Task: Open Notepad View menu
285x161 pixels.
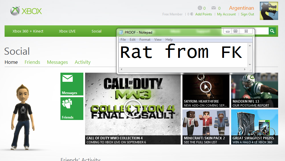Action: point(158,40)
